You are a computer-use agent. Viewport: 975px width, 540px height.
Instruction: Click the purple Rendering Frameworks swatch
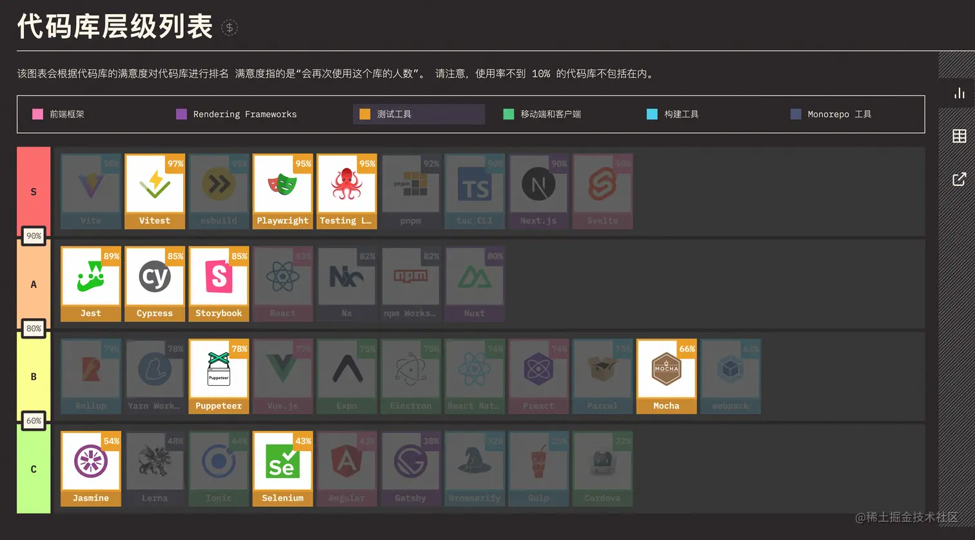click(x=181, y=114)
